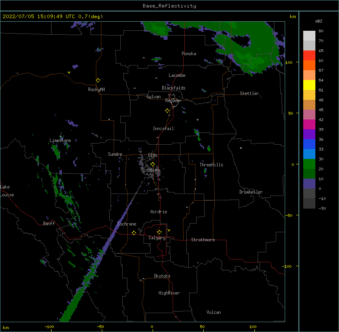Click the dBZ legend heading
The image size is (339, 332).
pyautogui.click(x=319, y=21)
